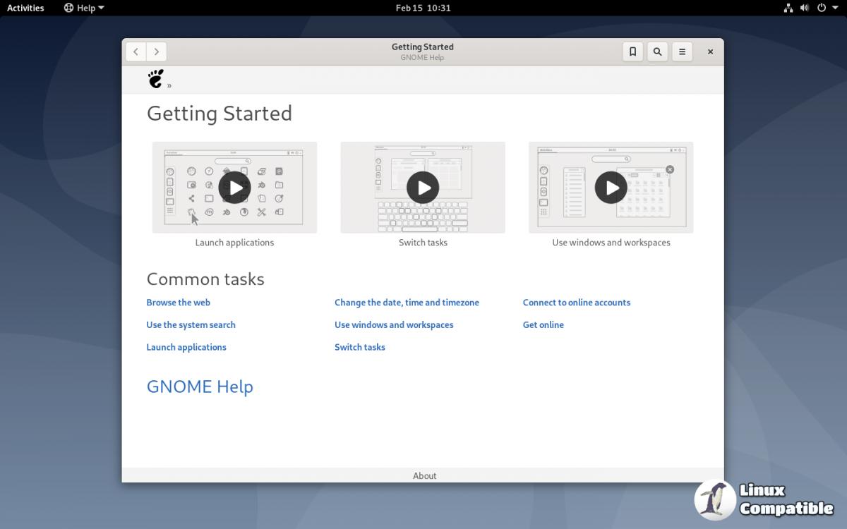Image resolution: width=847 pixels, height=529 pixels.
Task: Click the bookmark icon in header bar
Action: (x=632, y=51)
